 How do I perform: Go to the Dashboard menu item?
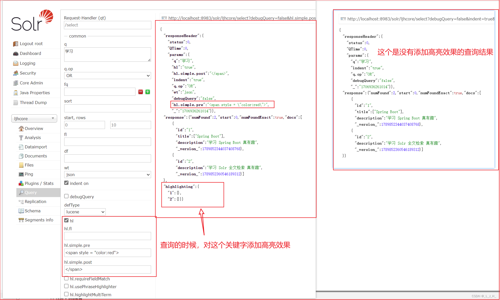30,54
